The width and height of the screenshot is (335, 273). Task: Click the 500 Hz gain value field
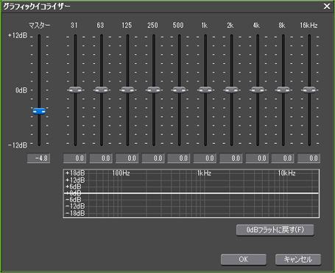click(x=179, y=159)
